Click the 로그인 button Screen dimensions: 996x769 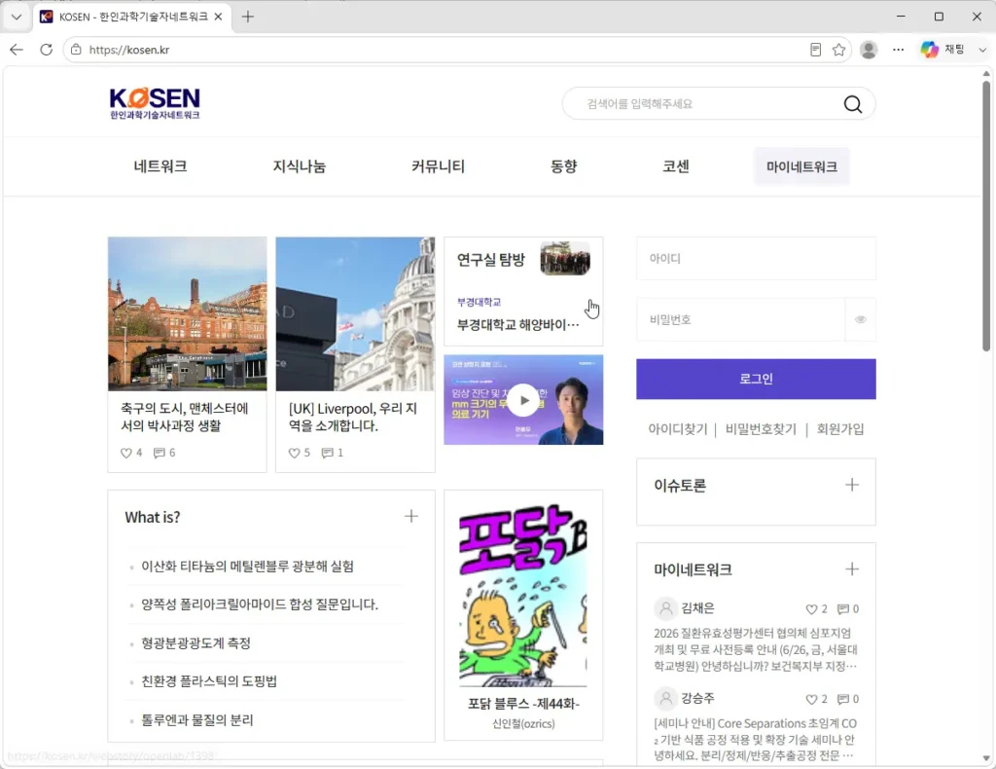[756, 380]
